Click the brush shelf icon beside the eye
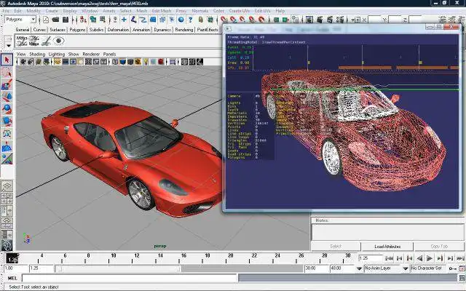 (47, 41)
